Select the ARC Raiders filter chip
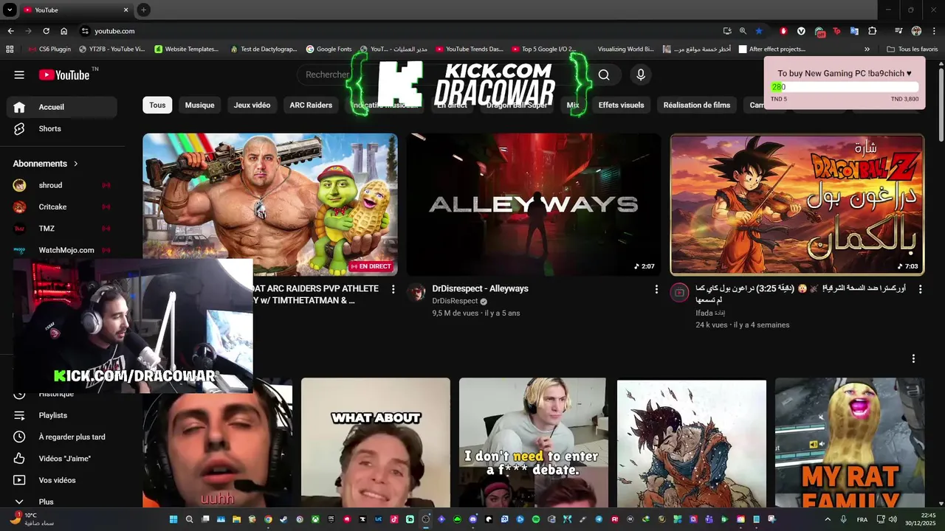Screen dimensions: 945x531 (311, 105)
